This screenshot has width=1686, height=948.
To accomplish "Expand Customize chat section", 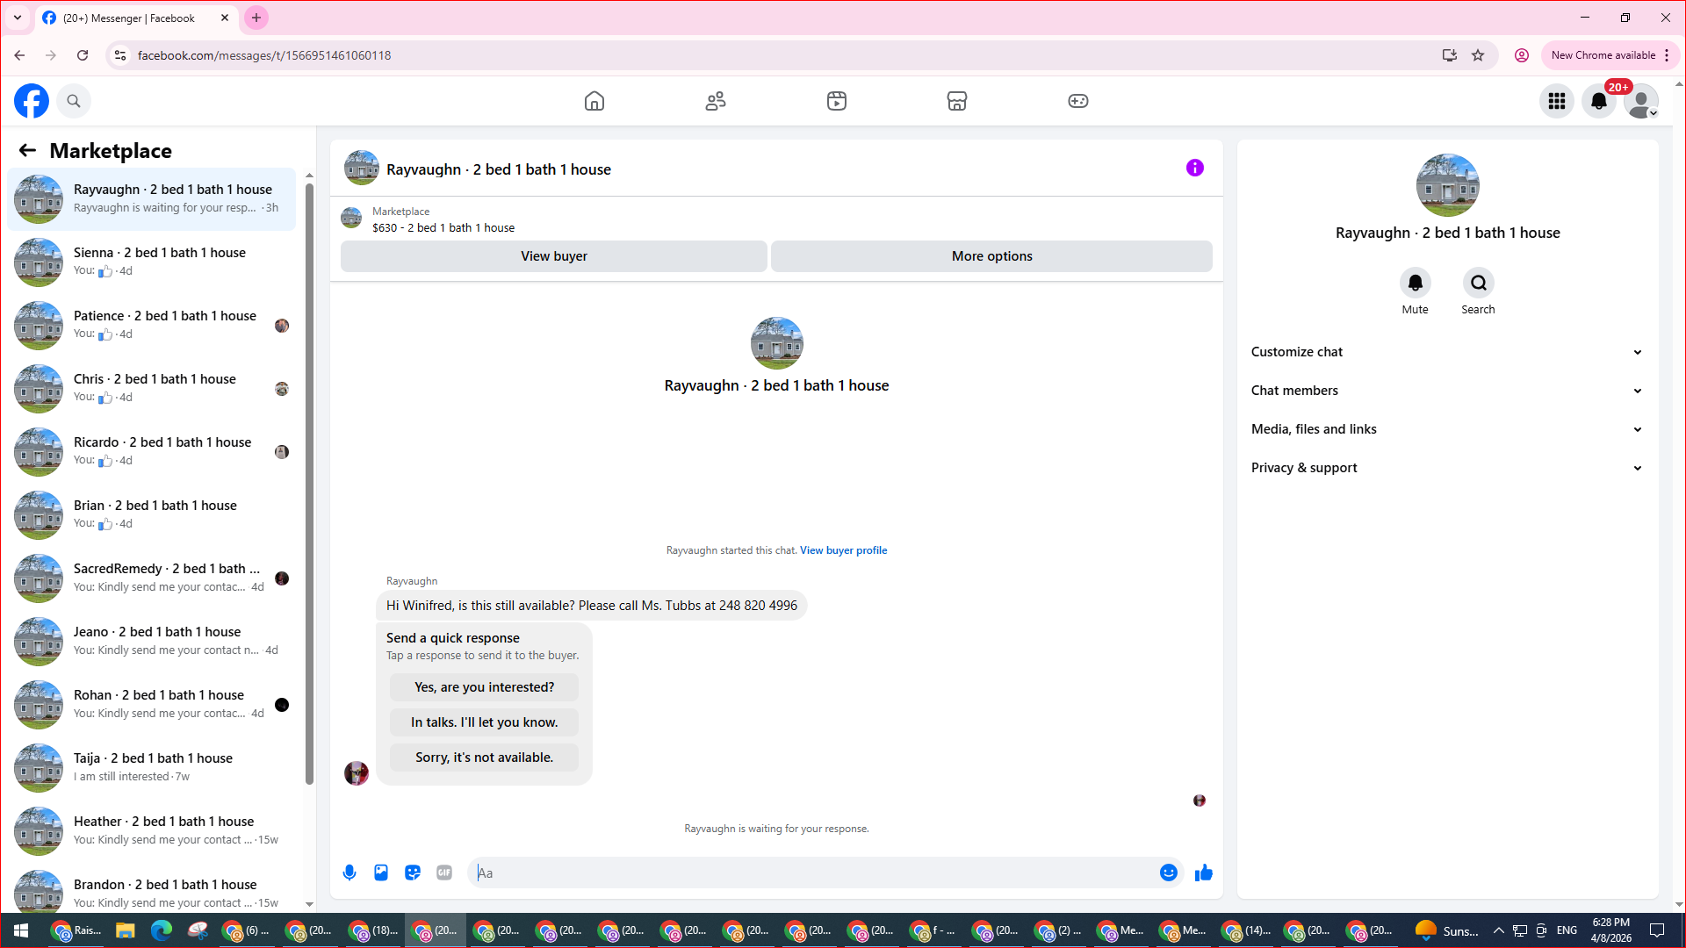I will 1446,352.
